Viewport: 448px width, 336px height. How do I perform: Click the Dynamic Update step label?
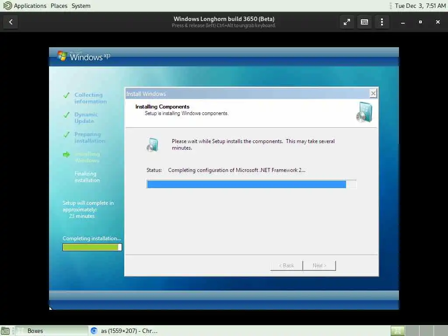[x=86, y=118]
